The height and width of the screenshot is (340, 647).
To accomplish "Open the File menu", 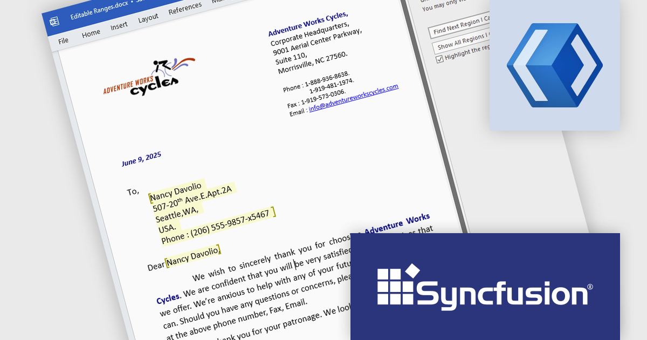I will tap(64, 40).
